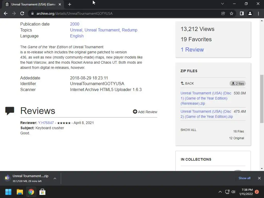Viewport: 264px width, 198px height.
Task: Close the downloads bar
Action: click(259, 178)
